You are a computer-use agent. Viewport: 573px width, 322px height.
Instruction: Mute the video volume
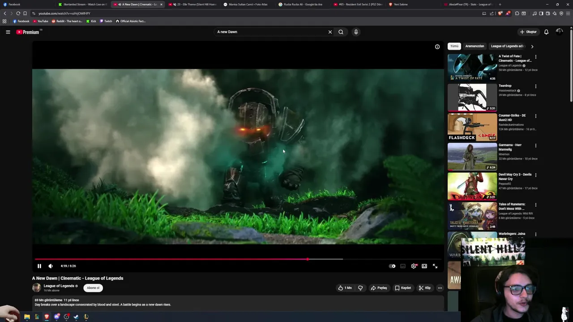tap(51, 266)
